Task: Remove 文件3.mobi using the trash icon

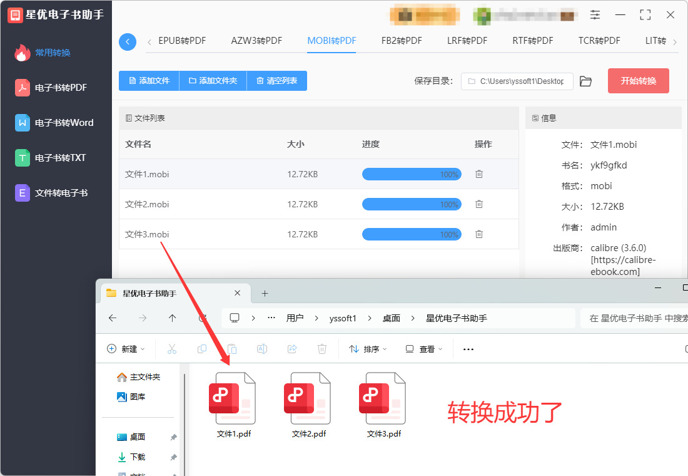Action: [x=478, y=234]
